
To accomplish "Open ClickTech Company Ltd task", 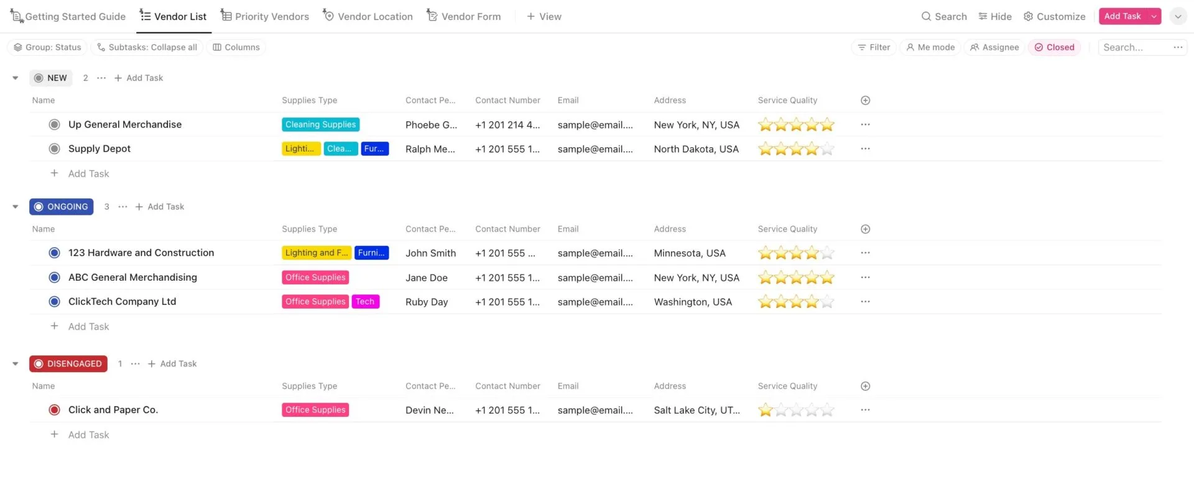I will [x=123, y=302].
